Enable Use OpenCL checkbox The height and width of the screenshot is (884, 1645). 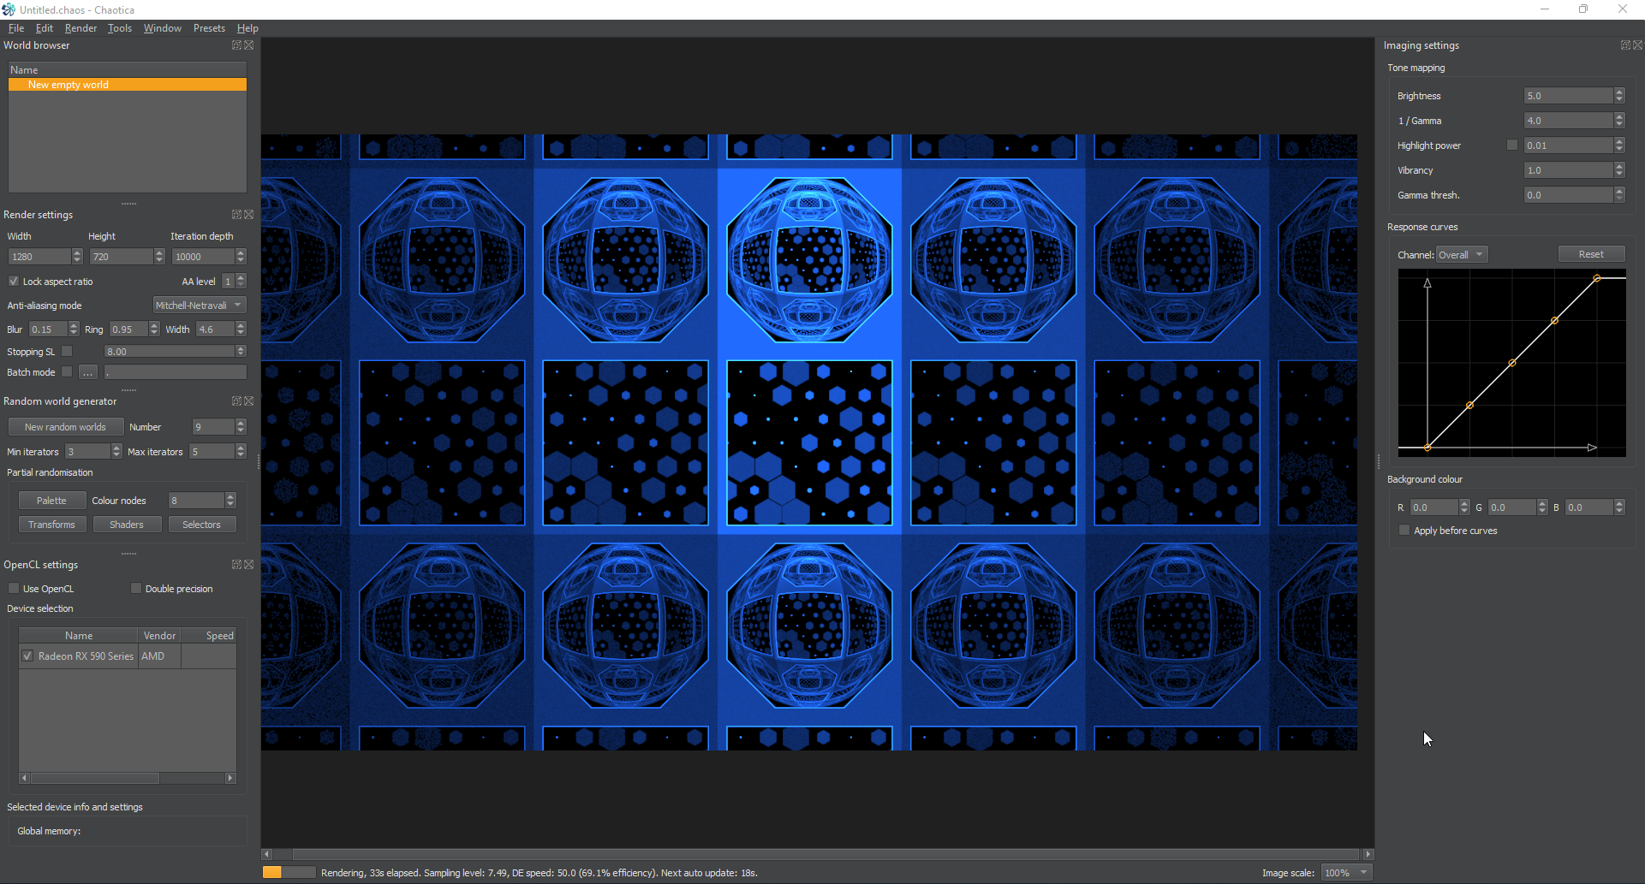coord(14,589)
